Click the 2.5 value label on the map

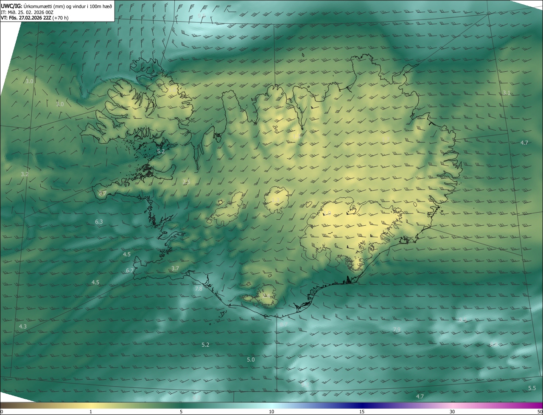tap(186, 182)
